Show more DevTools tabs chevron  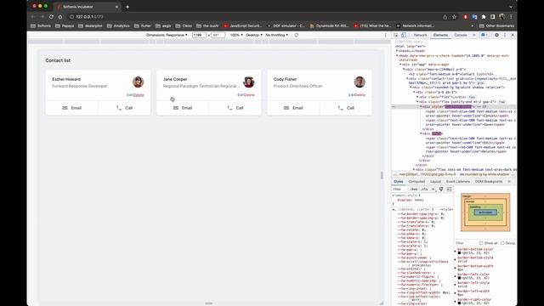coord(474,35)
